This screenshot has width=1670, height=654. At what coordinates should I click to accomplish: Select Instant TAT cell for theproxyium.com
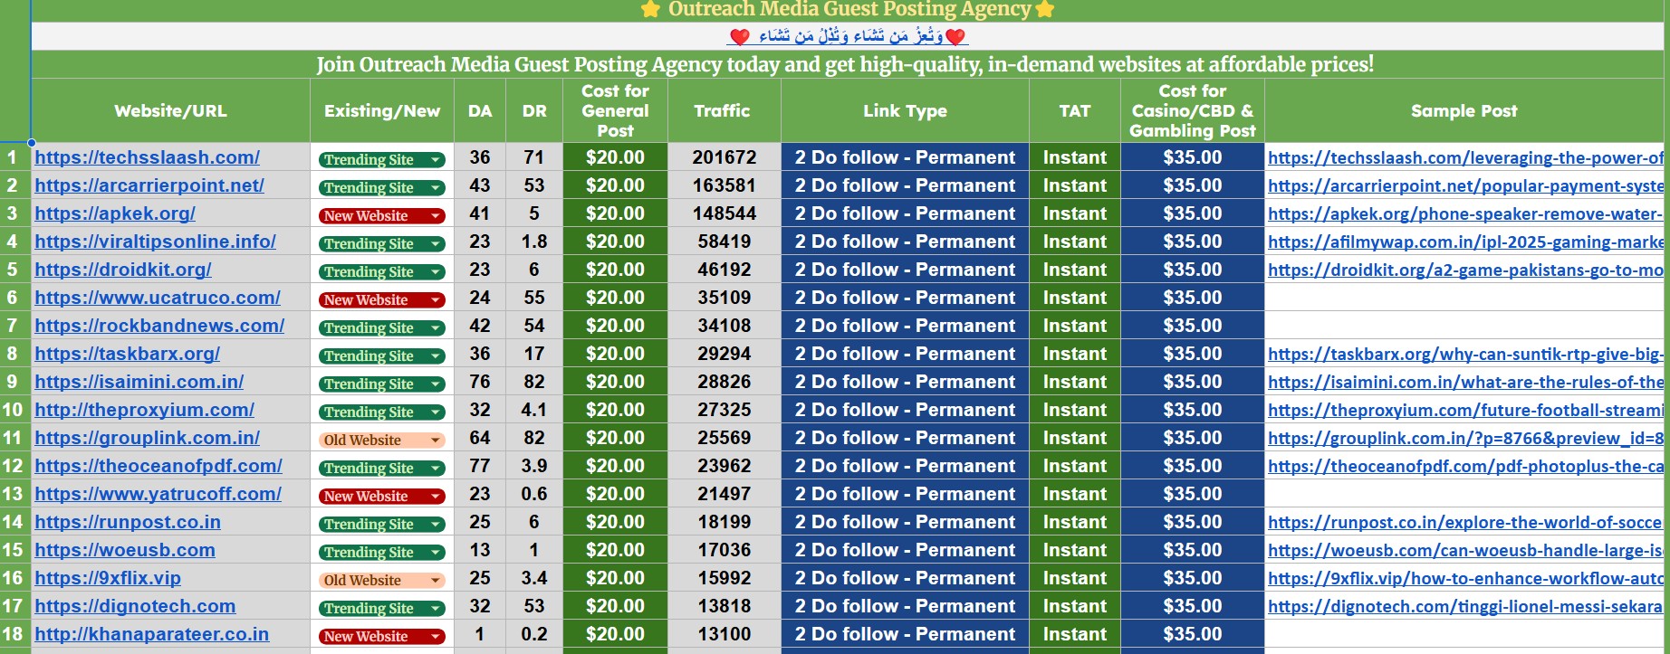coord(1075,410)
